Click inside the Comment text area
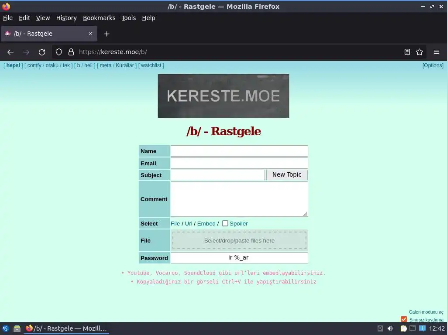The height and width of the screenshot is (335, 447). coord(239,199)
